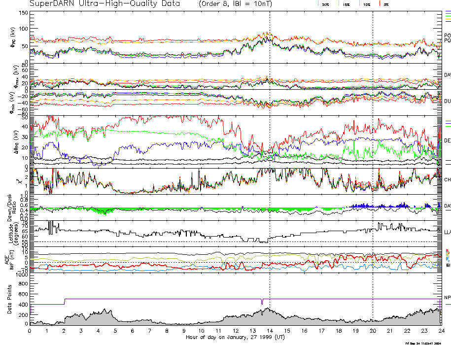Viewport: 451px width, 345px height.
Task: Click the timestamp text in bottom right corner
Action: [x=427, y=343]
